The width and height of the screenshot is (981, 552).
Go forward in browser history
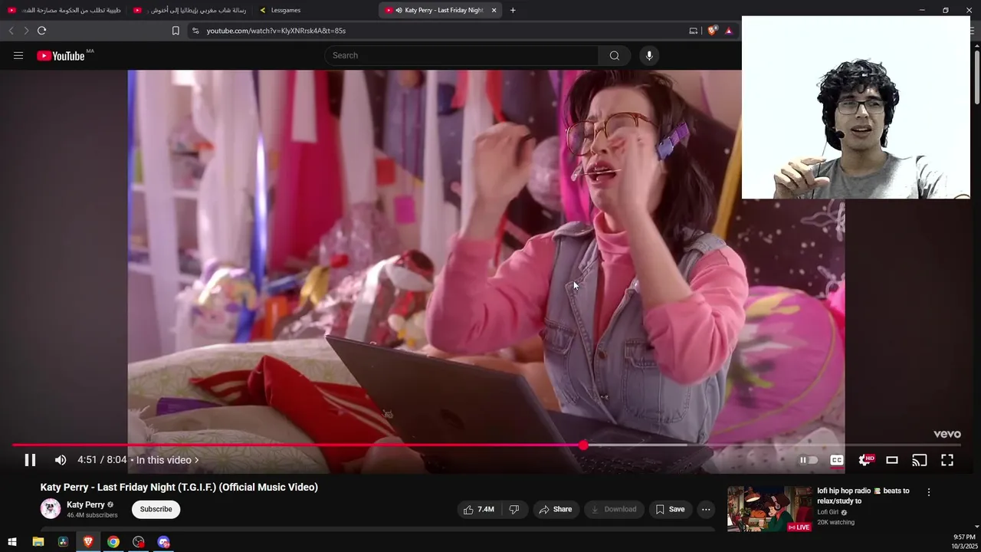tap(26, 31)
